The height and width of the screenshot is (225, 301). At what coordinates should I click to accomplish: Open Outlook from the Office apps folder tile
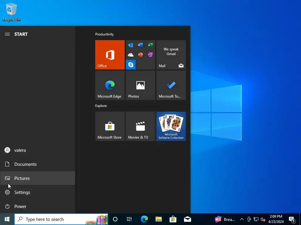[131, 45]
